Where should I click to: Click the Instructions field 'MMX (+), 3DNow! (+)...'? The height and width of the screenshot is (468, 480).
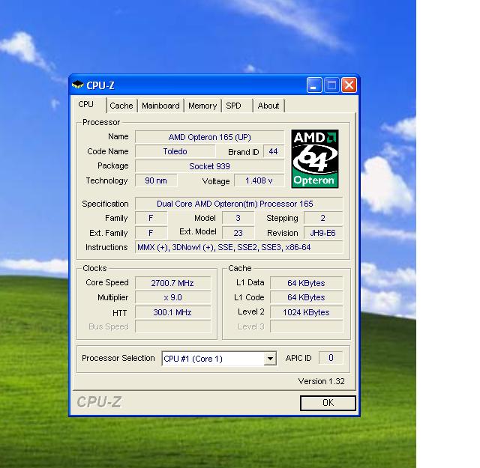238,247
